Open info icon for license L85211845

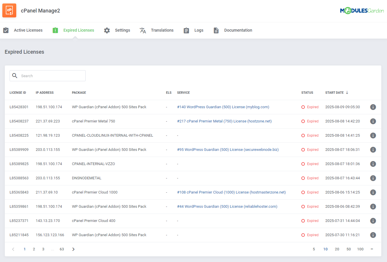click(373, 235)
